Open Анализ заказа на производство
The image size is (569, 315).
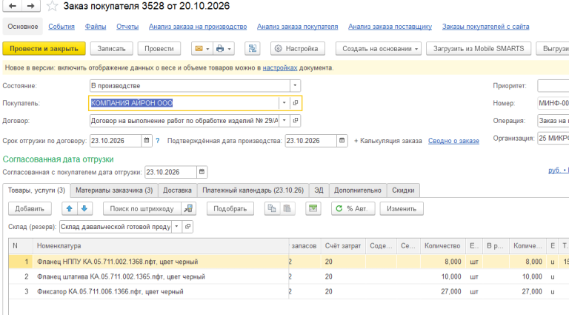(x=198, y=27)
